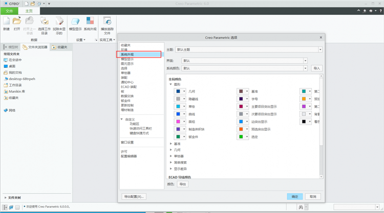Click the quick access New file icon

pyautogui.click(x=27, y=4)
